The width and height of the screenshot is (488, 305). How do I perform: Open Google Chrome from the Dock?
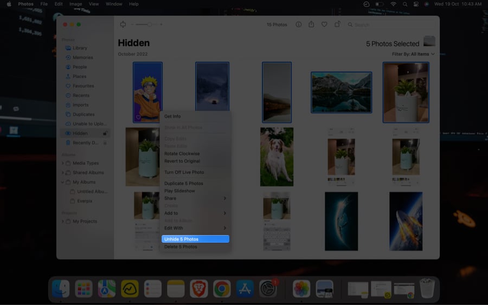pyautogui.click(x=222, y=289)
